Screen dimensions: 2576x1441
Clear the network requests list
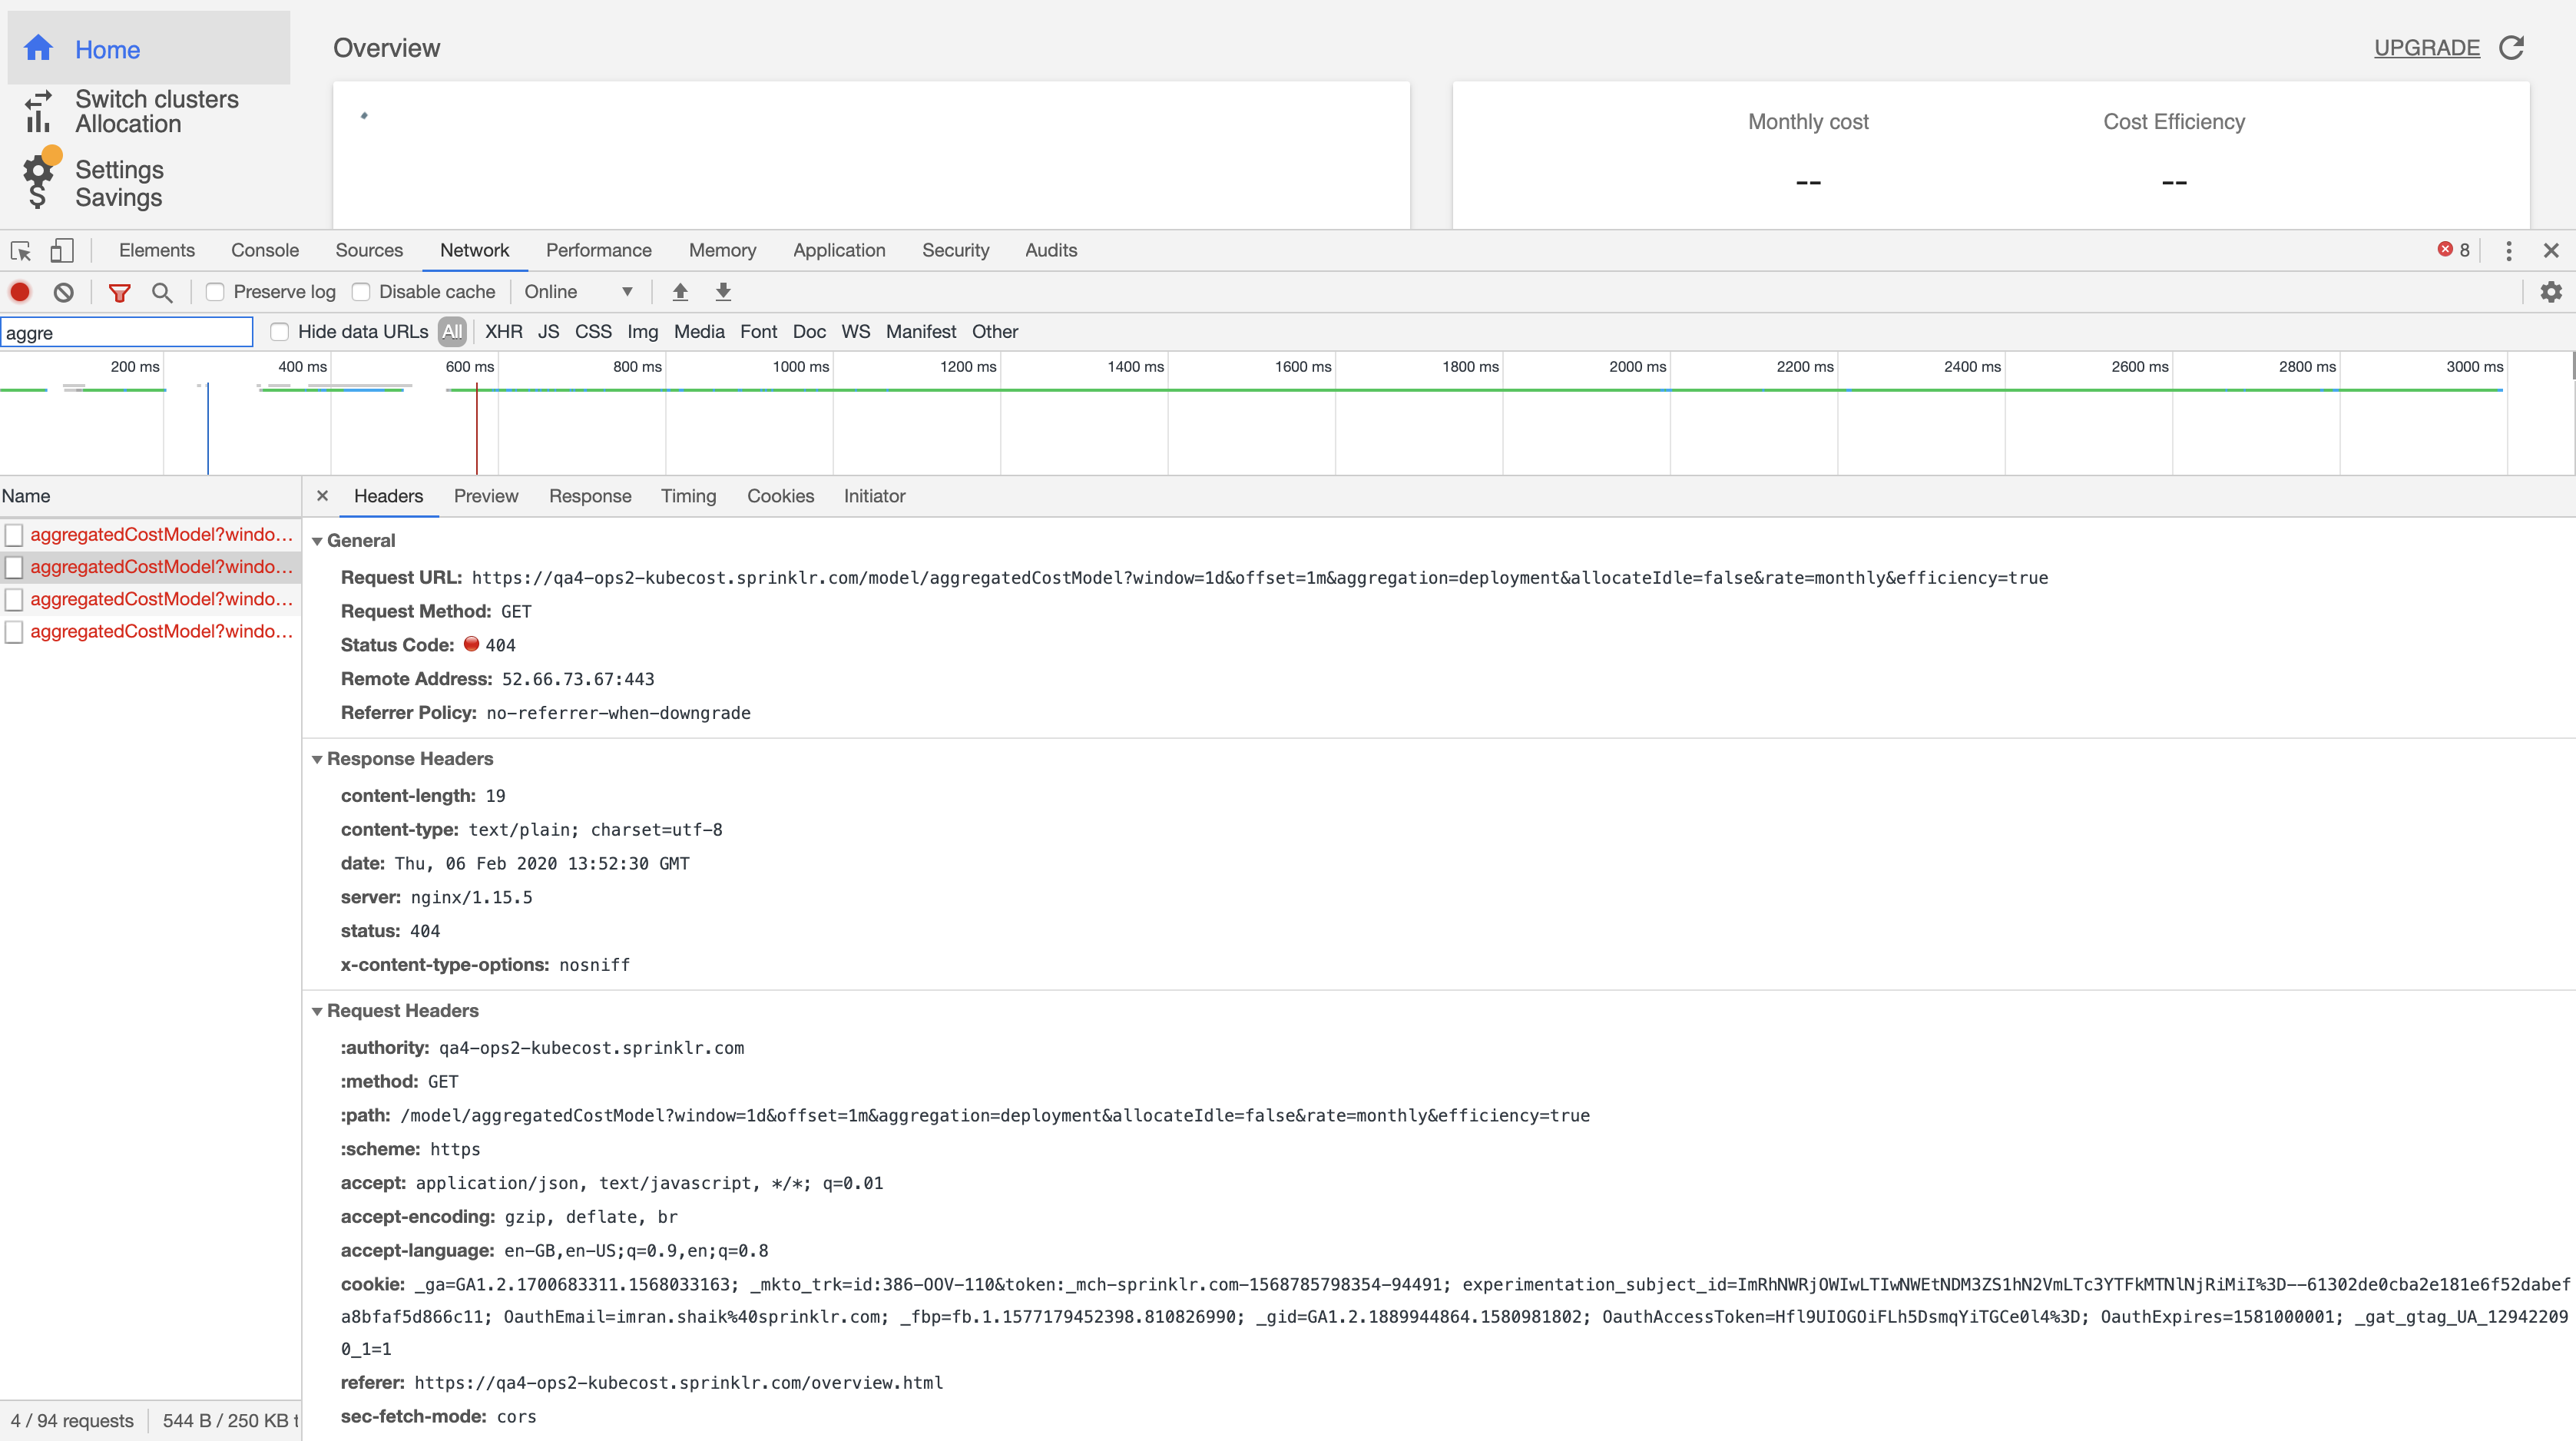63,292
